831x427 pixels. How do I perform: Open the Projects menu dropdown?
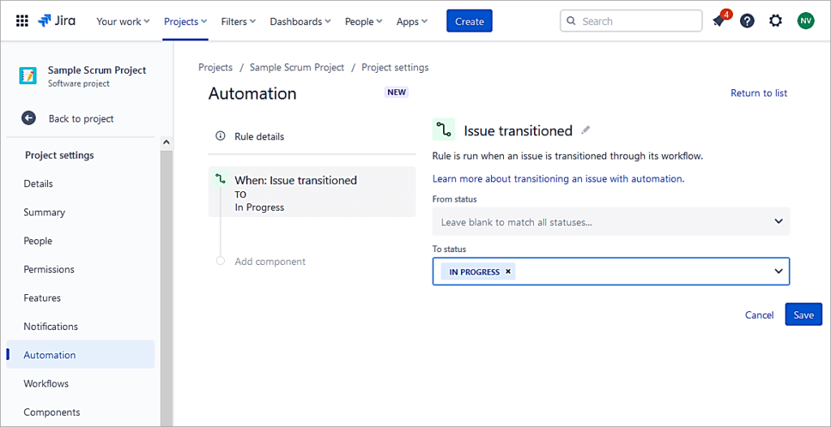coord(185,21)
